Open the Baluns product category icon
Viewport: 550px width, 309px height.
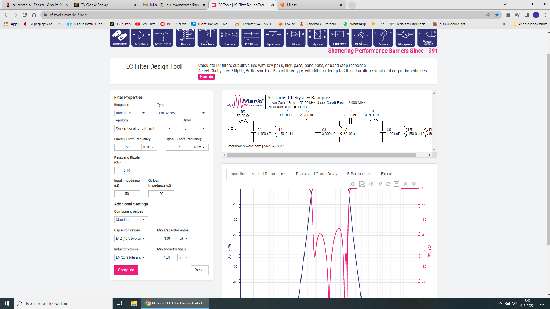point(185,38)
